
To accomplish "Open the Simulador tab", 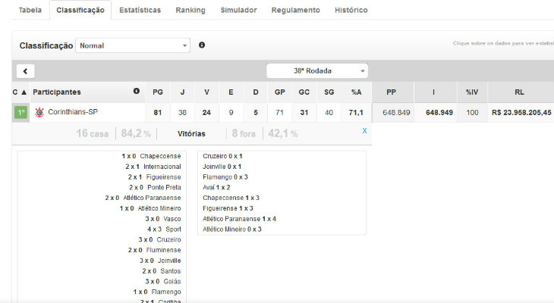I will tap(238, 11).
